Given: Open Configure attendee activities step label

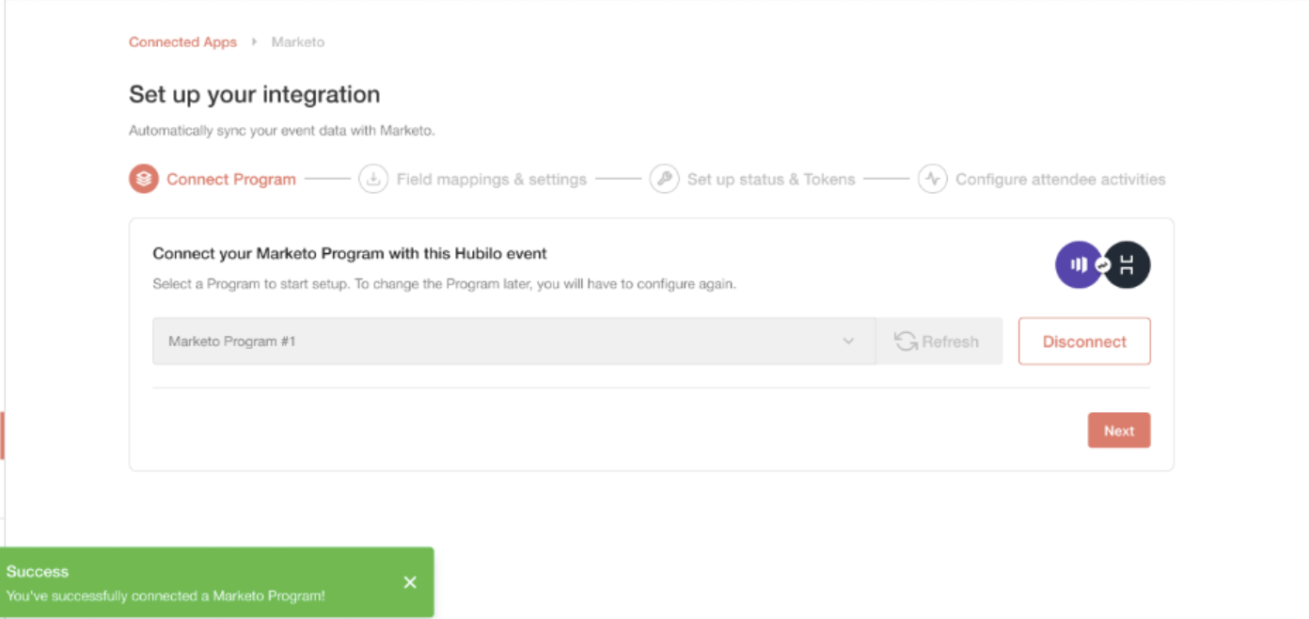Looking at the screenshot, I should (x=1061, y=179).
